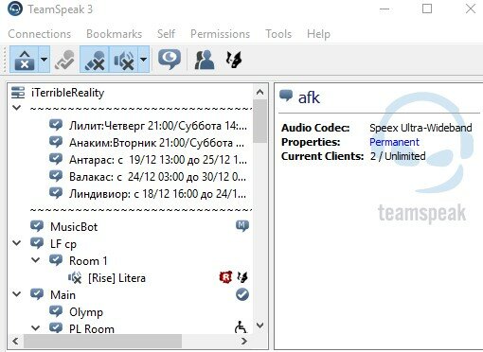The width and height of the screenshot is (483, 352).
Task: Click the channel icon next to Валакас
Action: [56, 176]
